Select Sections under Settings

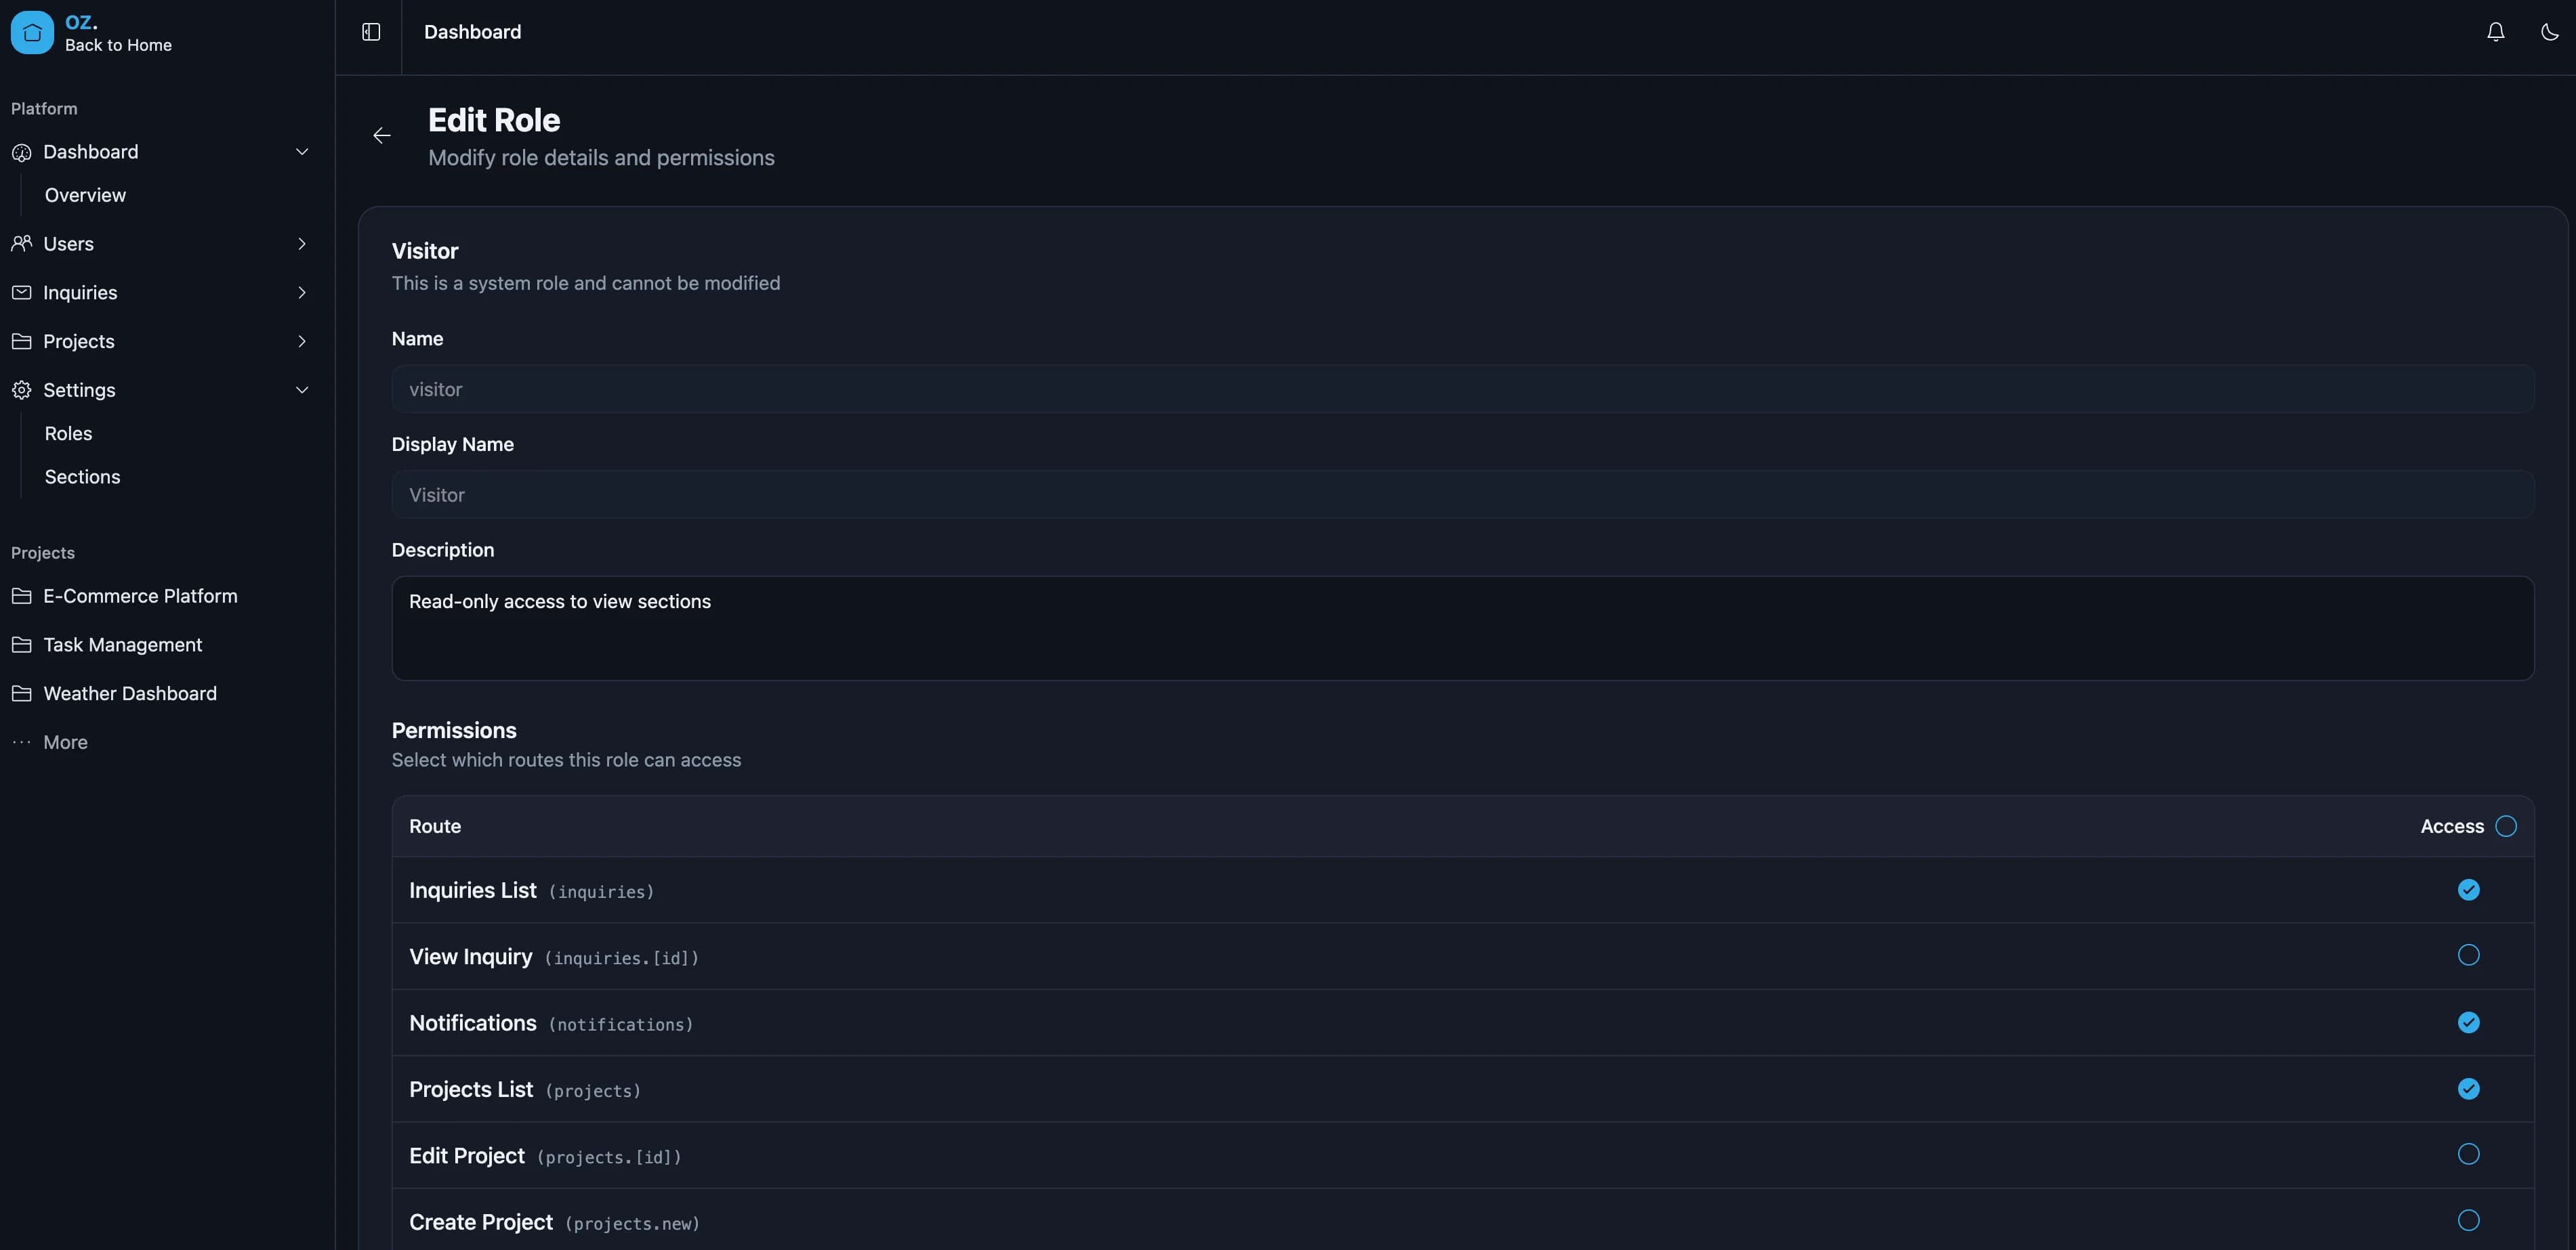point(82,477)
